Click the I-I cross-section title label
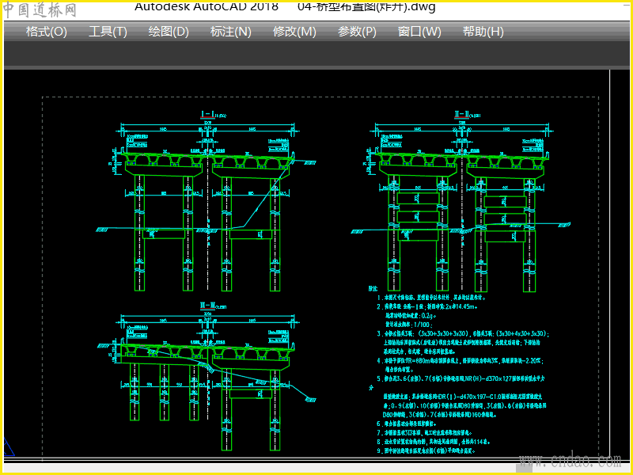 click(210, 115)
